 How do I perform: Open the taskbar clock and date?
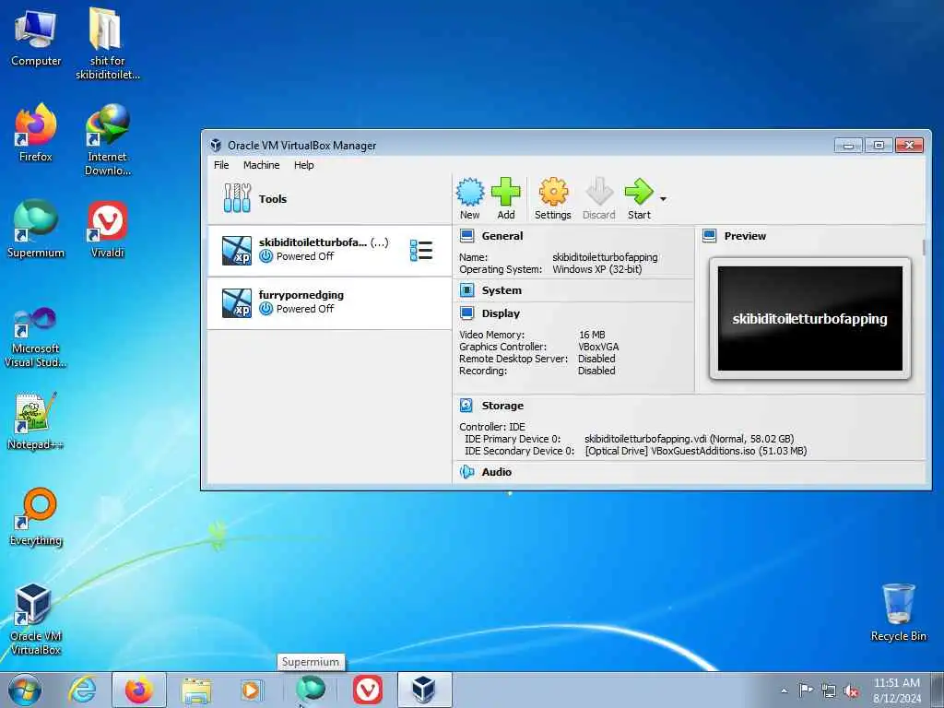[x=896, y=690]
